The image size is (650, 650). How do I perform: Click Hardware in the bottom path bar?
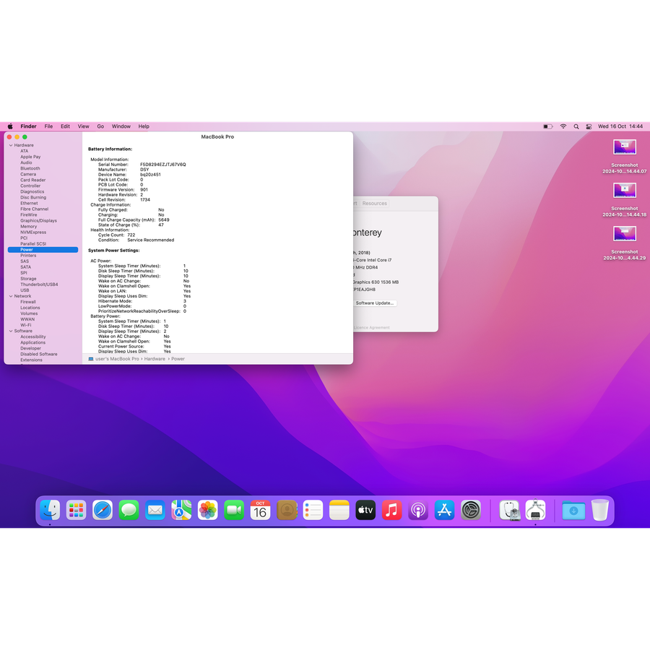[155, 359]
